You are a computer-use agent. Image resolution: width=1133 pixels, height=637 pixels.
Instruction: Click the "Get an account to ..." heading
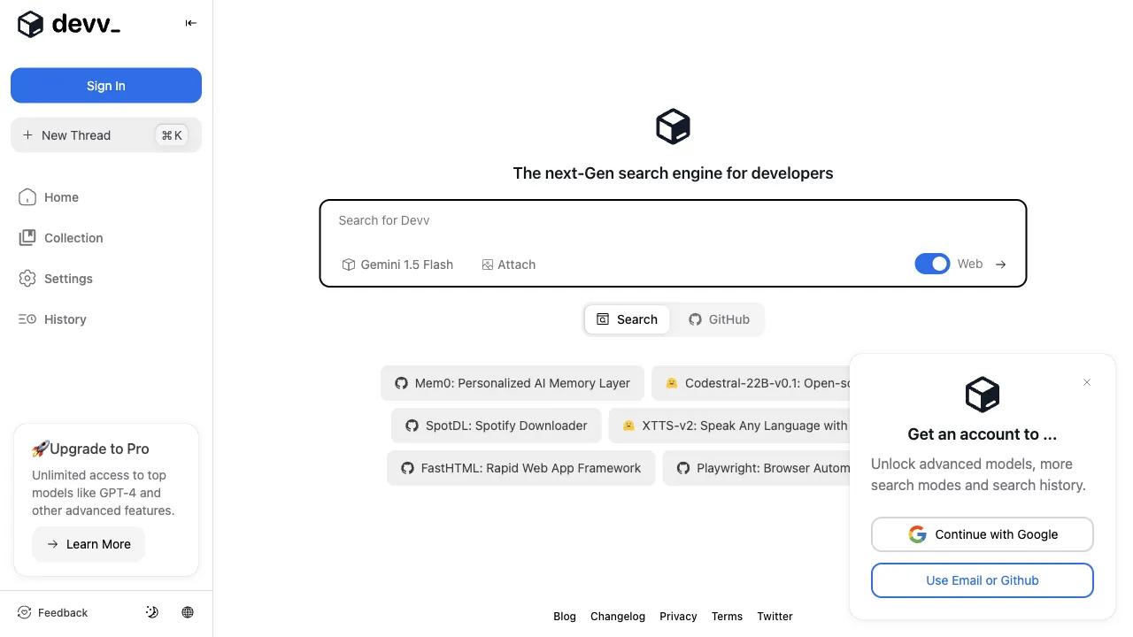(x=983, y=434)
